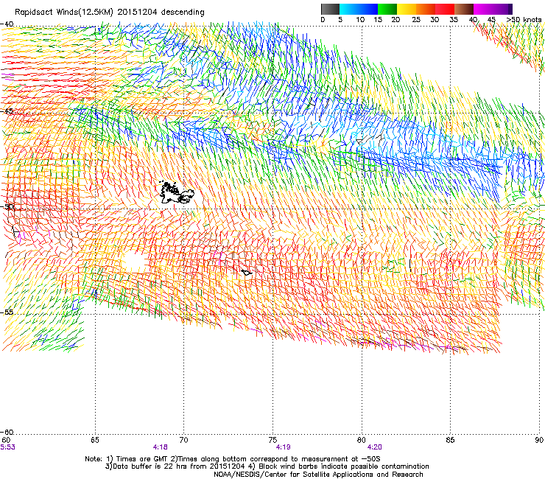The image size is (545, 479).
Task: Select the green 15-20 knots legend segment
Action: tap(387, 9)
